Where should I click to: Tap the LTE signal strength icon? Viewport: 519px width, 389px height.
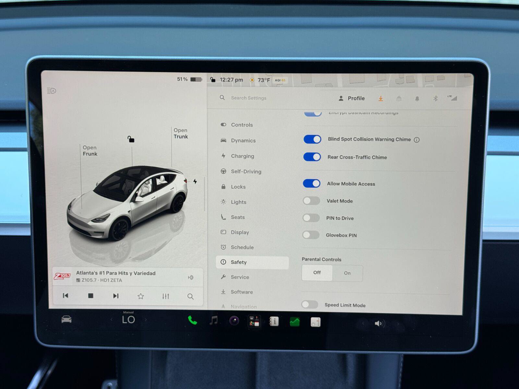pyautogui.click(x=452, y=98)
